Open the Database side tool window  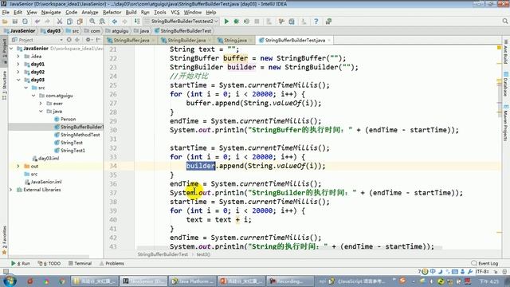pos(506,83)
